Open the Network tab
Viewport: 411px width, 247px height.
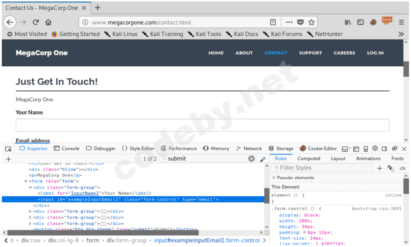tap(249, 149)
